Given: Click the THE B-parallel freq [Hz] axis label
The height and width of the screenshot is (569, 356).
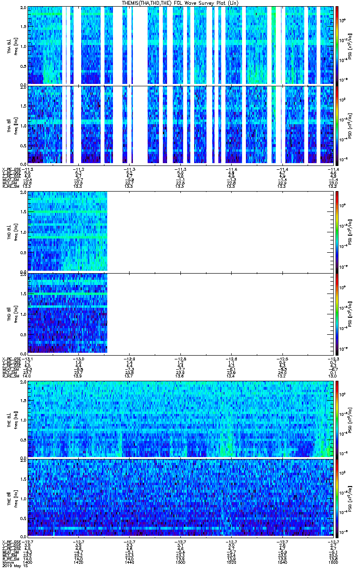Looking at the screenshot, I should click(16, 499).
